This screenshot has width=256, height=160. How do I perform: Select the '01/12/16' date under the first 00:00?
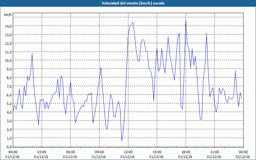point(12,157)
